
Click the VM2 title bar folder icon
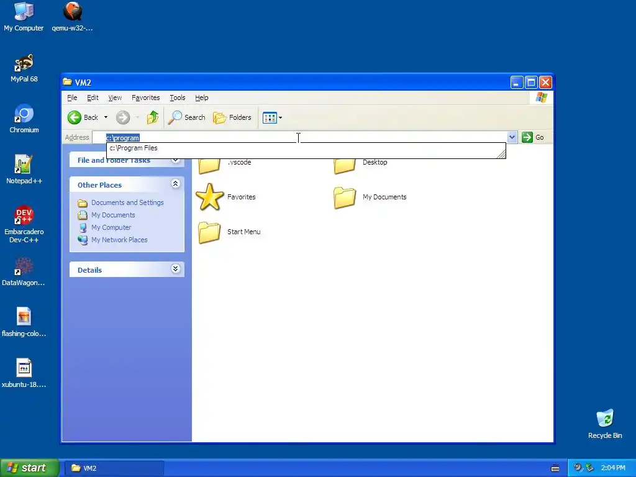67,83
